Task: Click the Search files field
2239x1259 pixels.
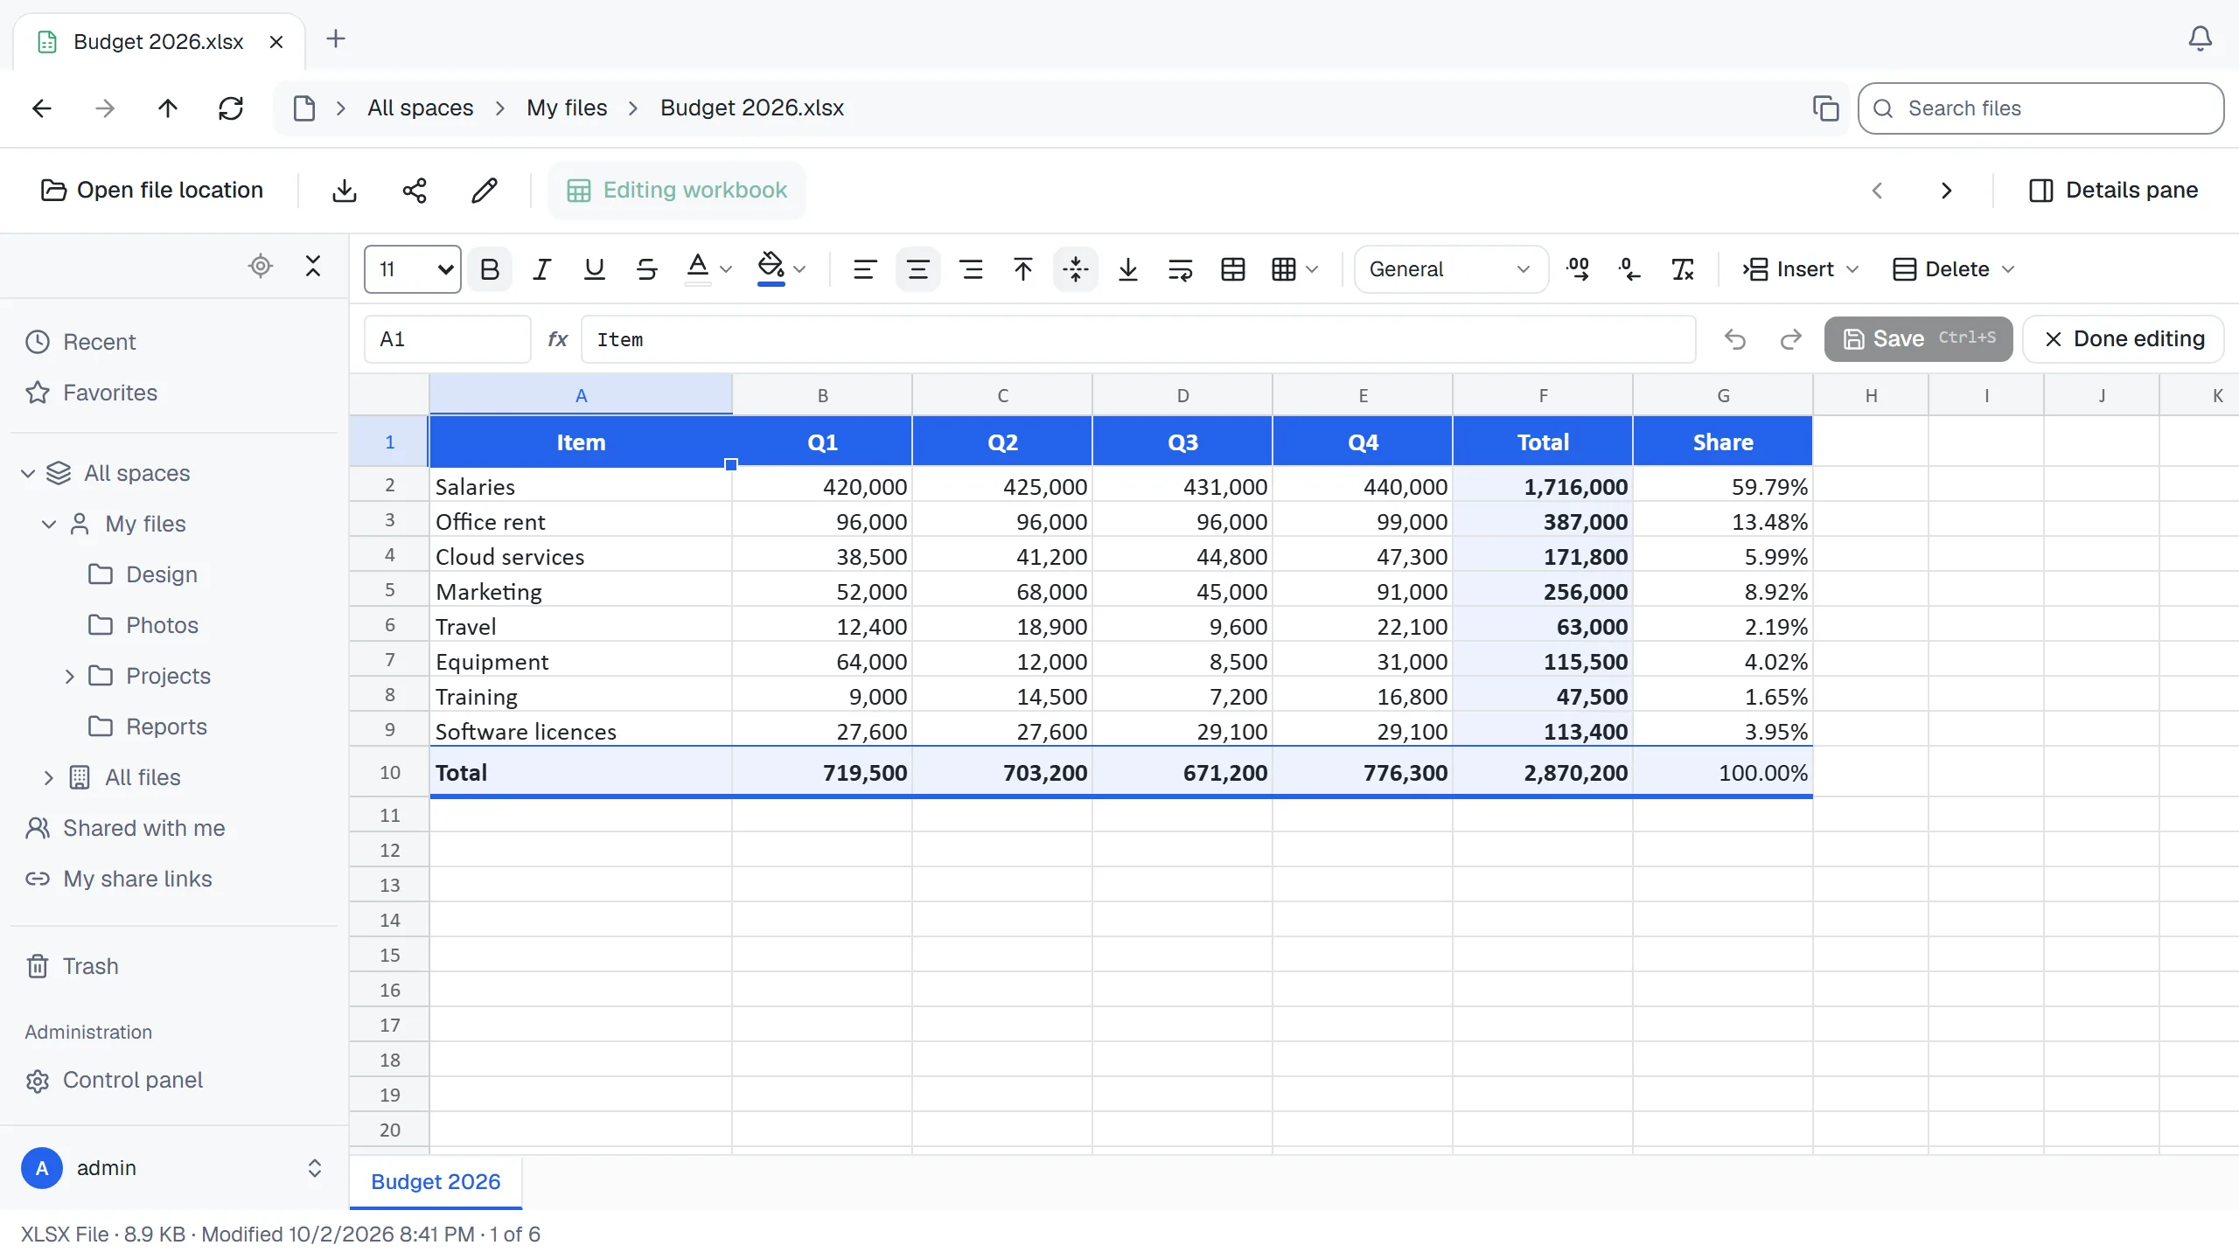Action: point(2041,108)
